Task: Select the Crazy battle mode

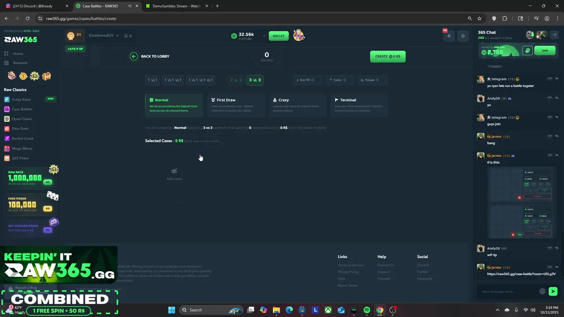Action: pos(297,105)
